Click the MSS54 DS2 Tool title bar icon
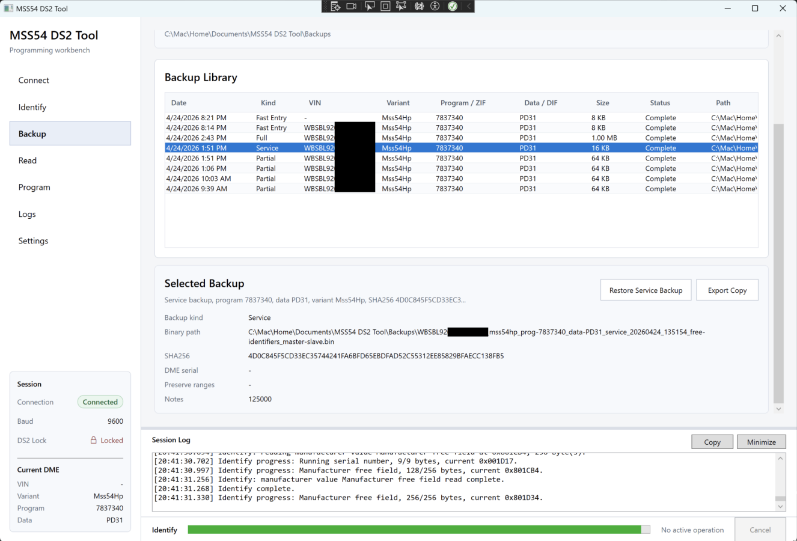 coord(8,8)
